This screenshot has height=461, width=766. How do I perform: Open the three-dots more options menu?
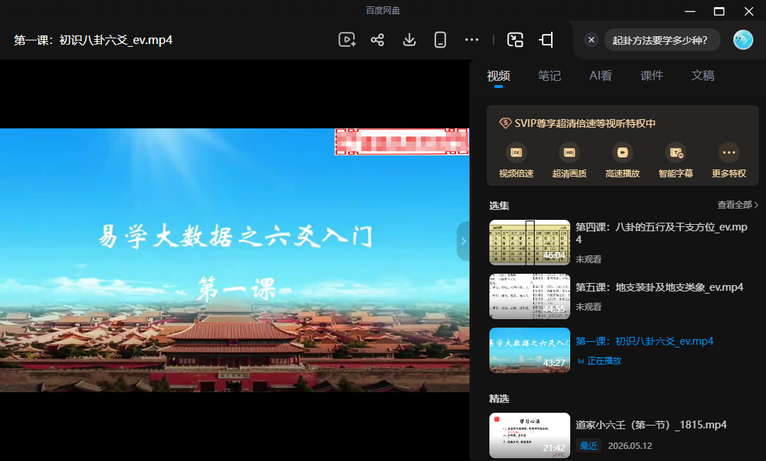[472, 40]
